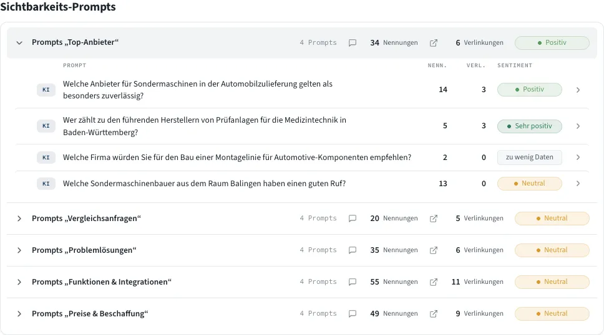Screen dimensions: 604x335
Task: Select prompt about Sondermaschinenbauer aus Raum Balingen
Action: click(204, 184)
